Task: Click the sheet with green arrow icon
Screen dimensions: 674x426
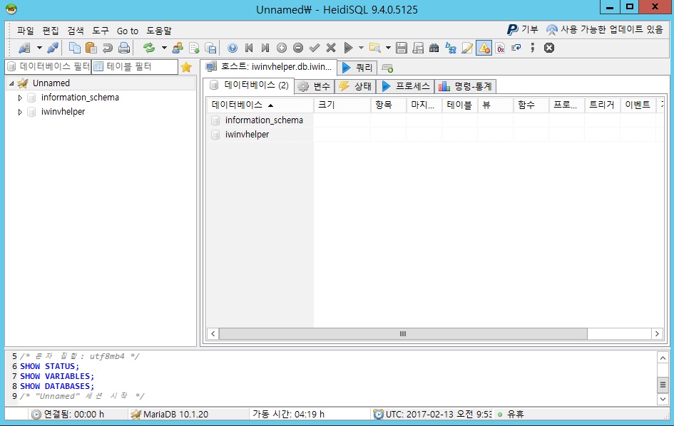Action: point(194,48)
